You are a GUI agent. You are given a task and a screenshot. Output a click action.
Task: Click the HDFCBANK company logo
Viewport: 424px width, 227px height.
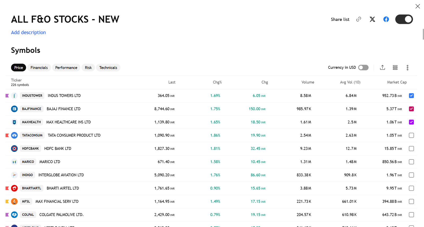click(14, 148)
